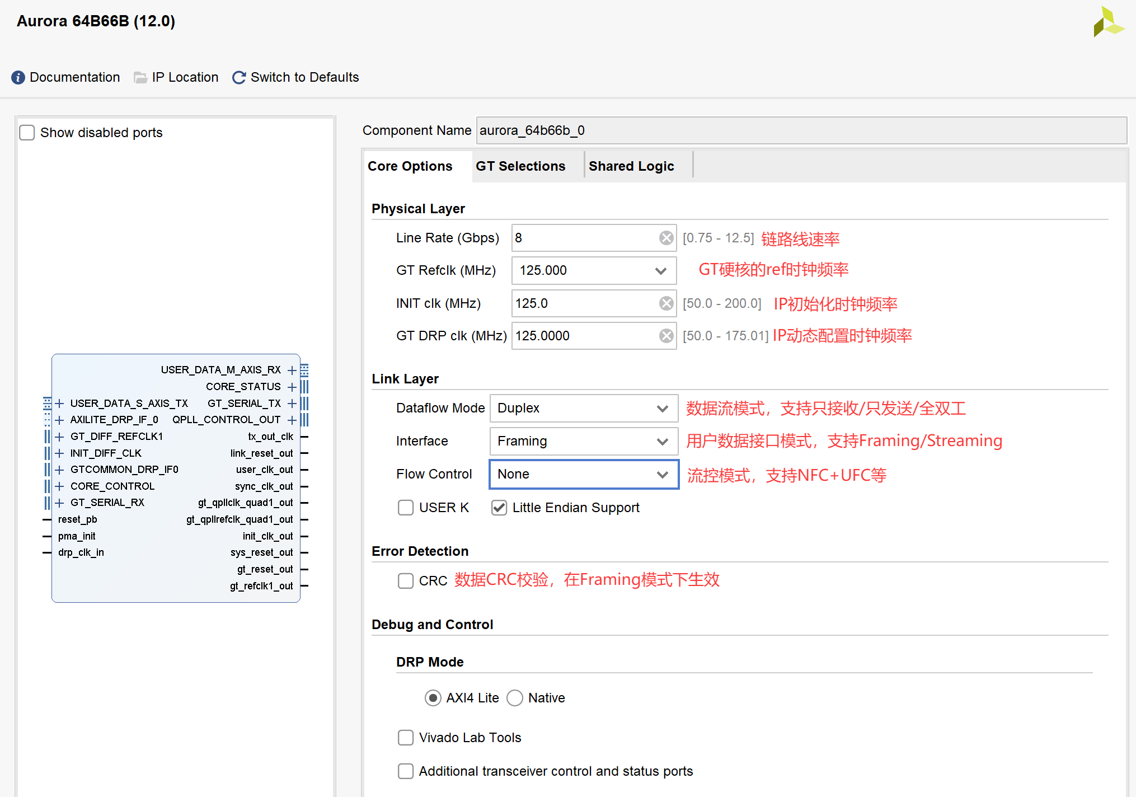Expand the CORE_STATUS port plus icon

[x=292, y=387]
